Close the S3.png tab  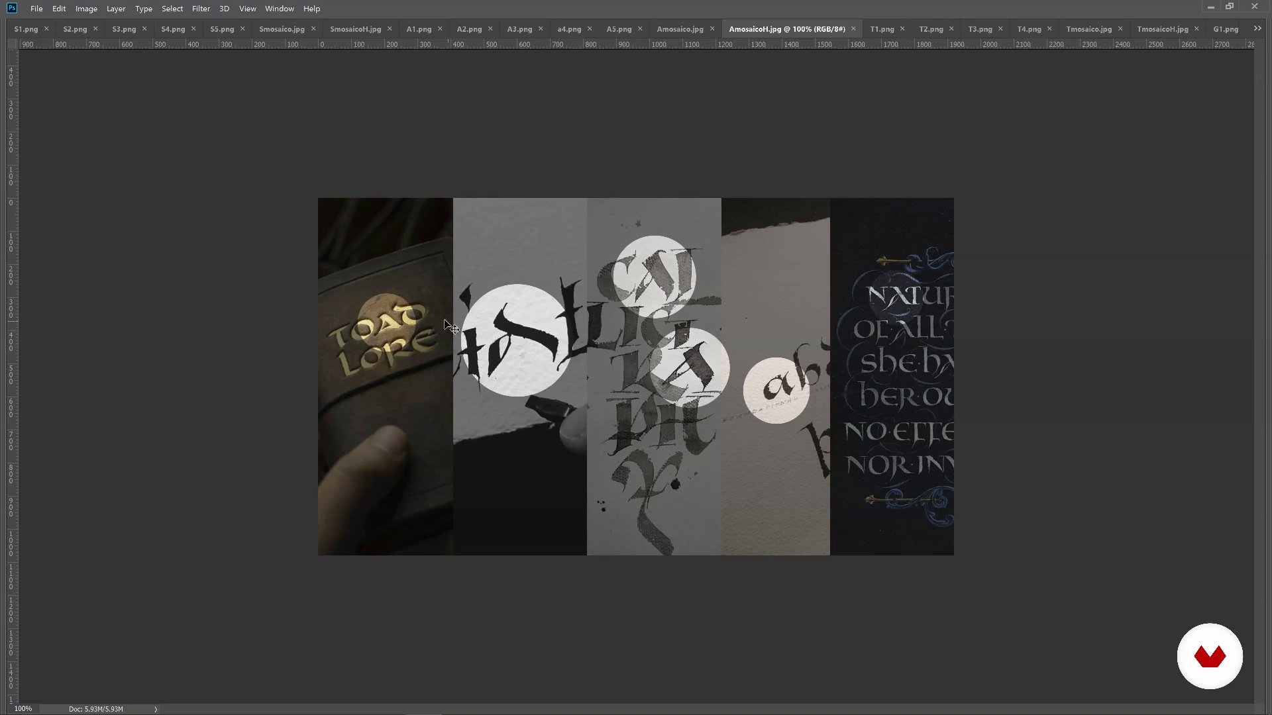144,28
